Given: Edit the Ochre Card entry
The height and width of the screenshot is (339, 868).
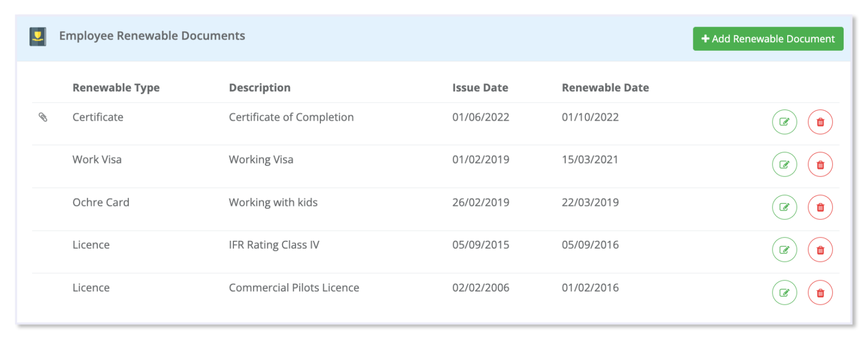Looking at the screenshot, I should tap(784, 207).
